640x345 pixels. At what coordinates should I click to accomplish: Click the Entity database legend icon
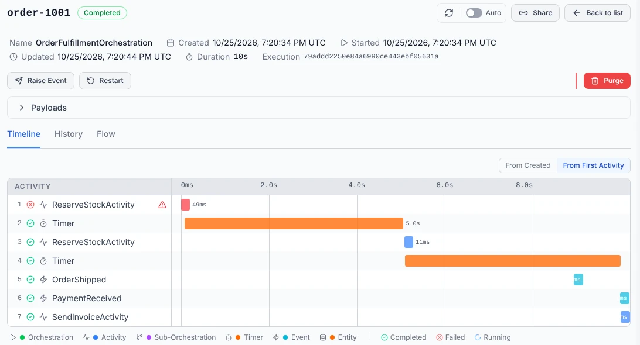point(323,337)
